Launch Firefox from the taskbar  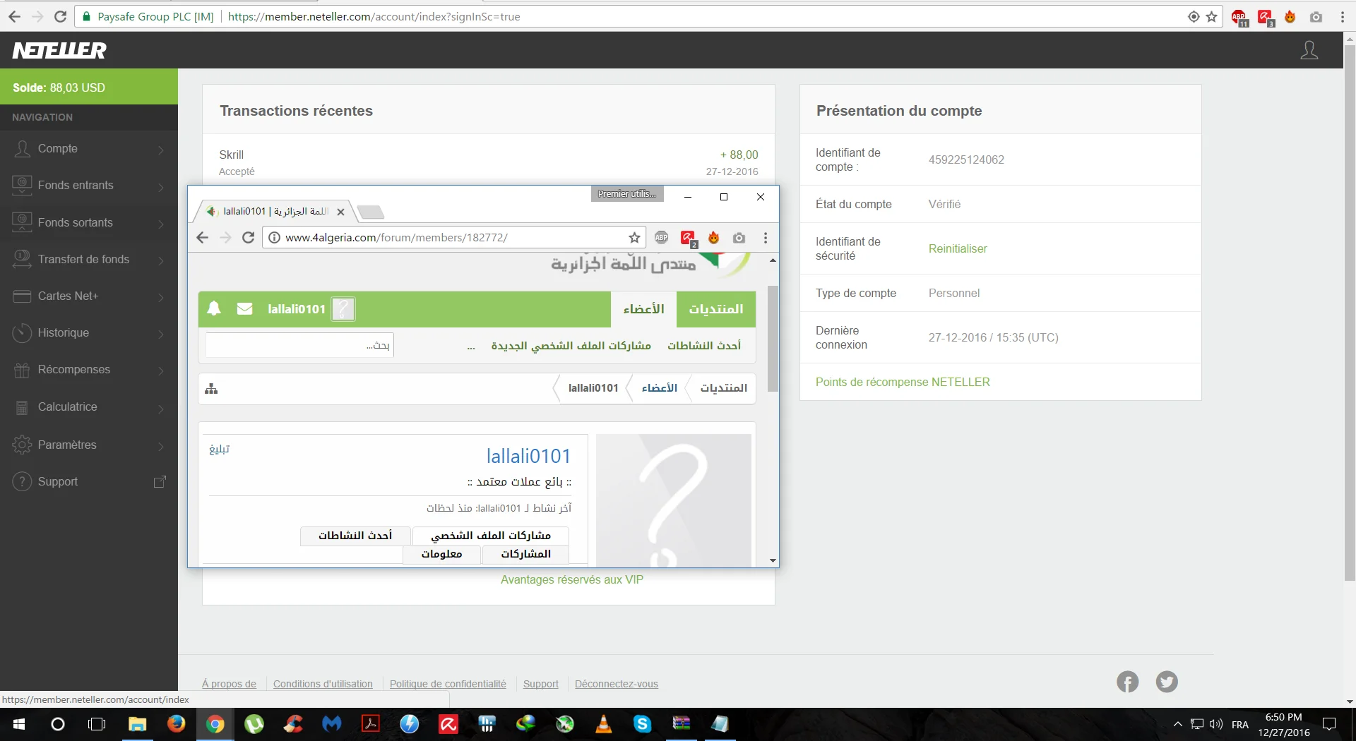click(176, 724)
